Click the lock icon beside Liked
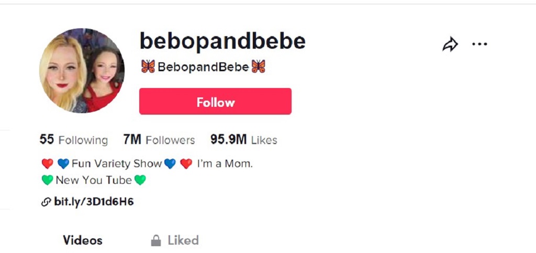 click(155, 241)
